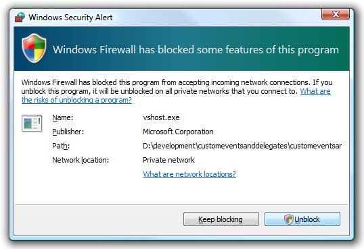The width and height of the screenshot is (364, 249).
Task: Click the 'Path:' label
Action: point(61,146)
